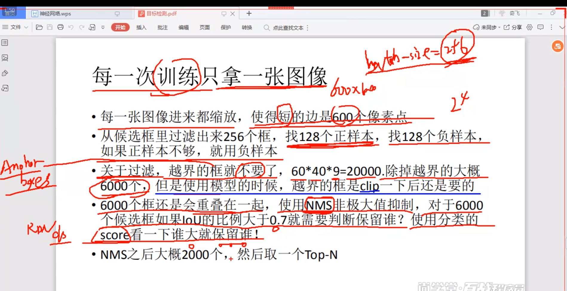Open the 未同步 cloud sync dropdown

487,27
